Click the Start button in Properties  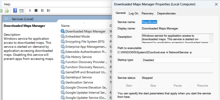tap(129, 86)
